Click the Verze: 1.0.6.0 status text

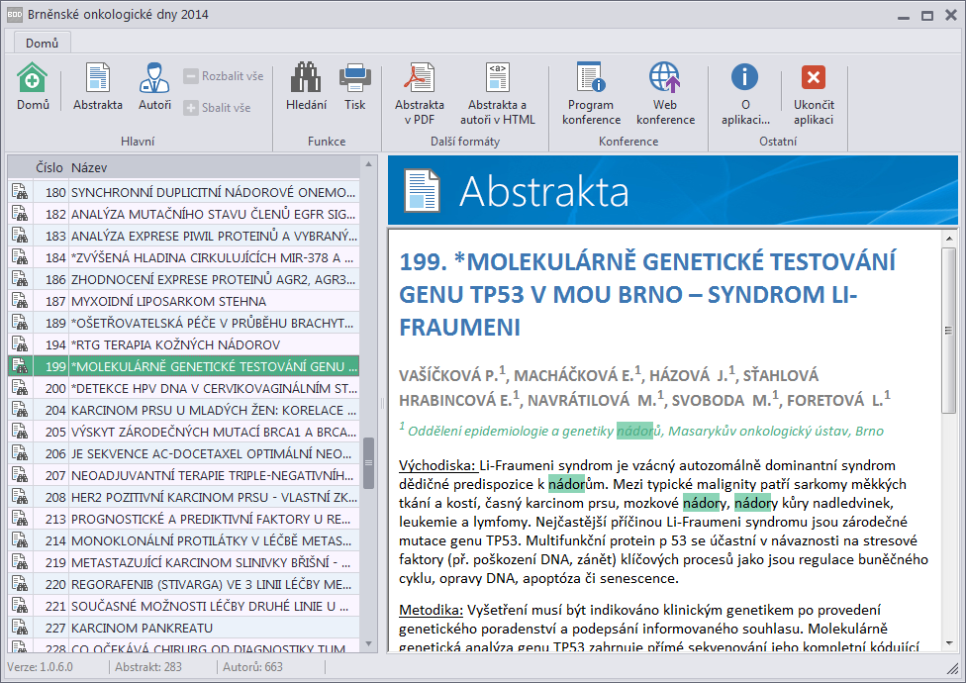[40, 667]
